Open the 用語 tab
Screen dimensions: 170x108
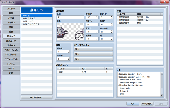(11, 73)
